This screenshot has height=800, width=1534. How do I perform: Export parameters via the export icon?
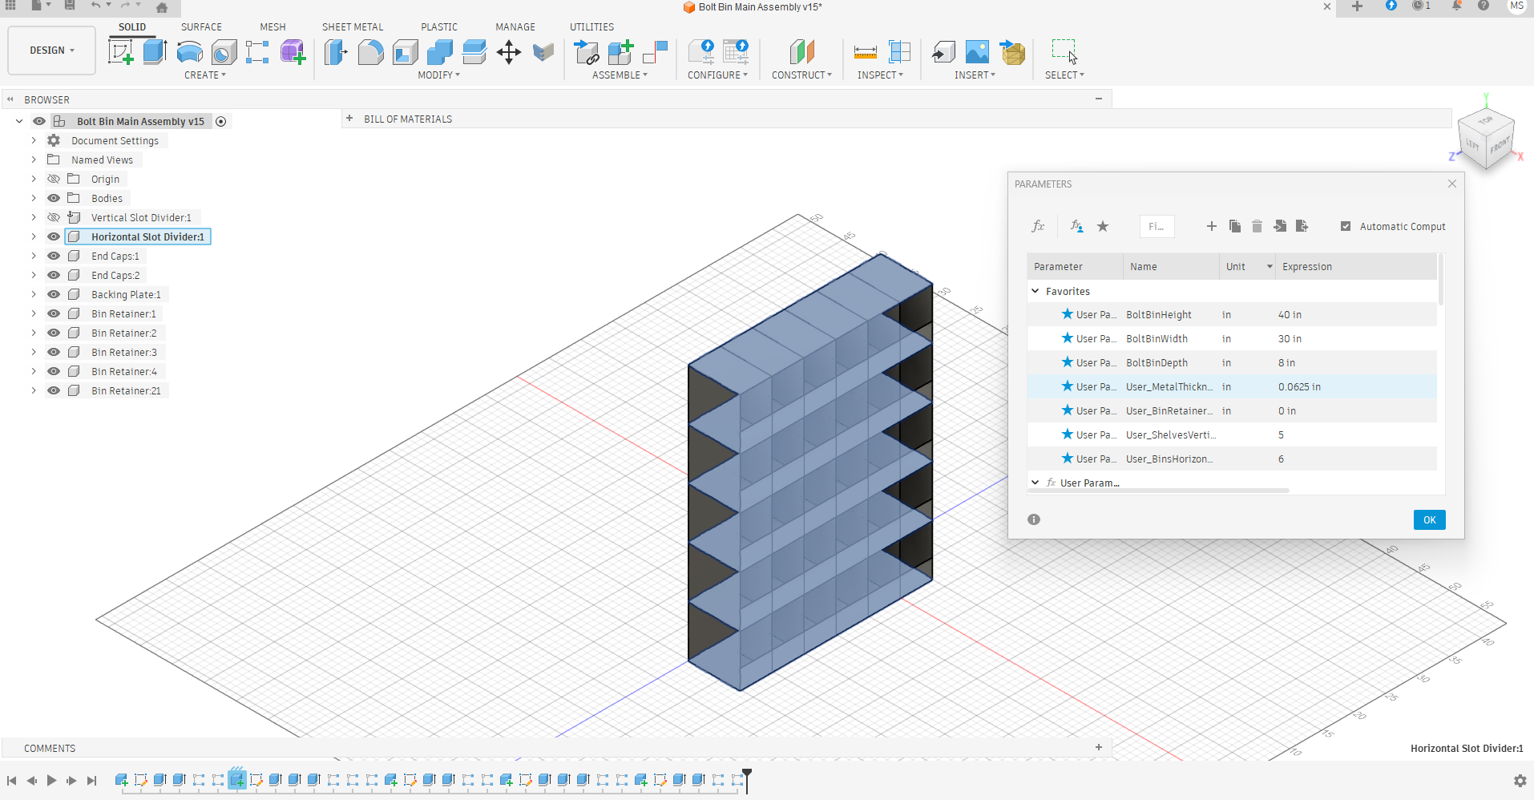click(1302, 226)
